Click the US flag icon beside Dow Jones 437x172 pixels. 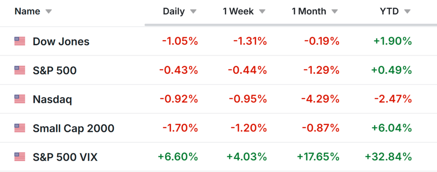[x=20, y=41]
